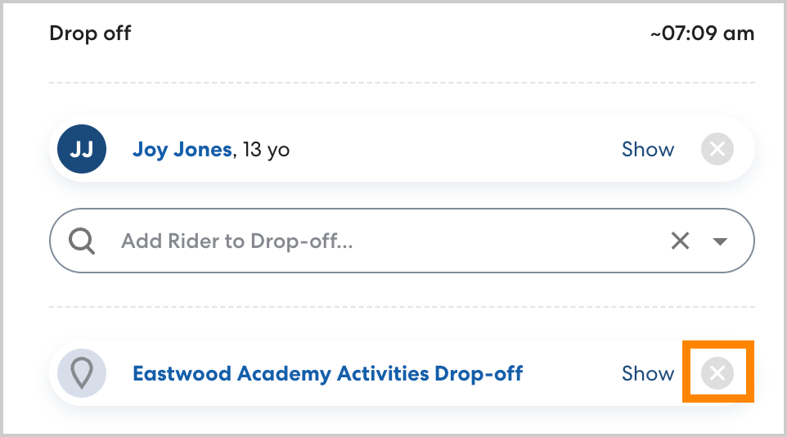This screenshot has width=787, height=437.
Task: Clear the Add Rider search field
Action: 680,241
